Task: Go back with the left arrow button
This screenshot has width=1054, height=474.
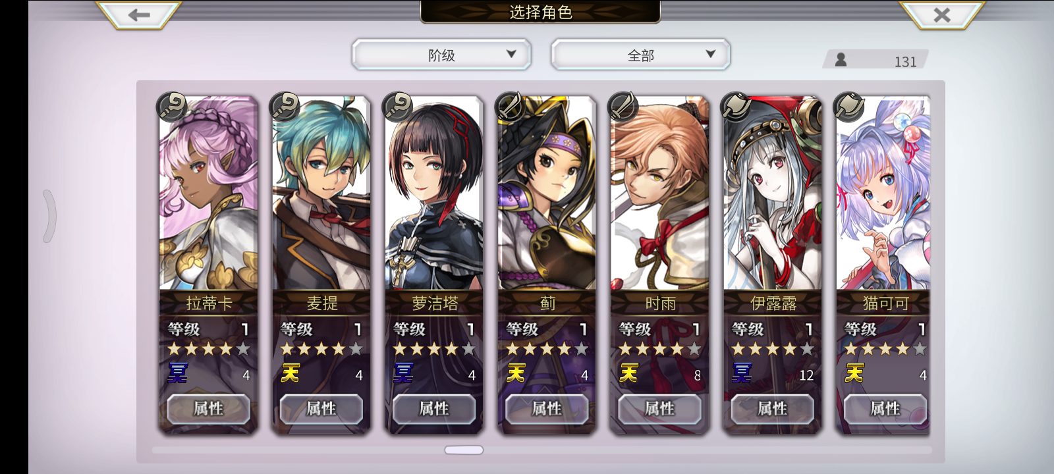Action: tap(139, 14)
